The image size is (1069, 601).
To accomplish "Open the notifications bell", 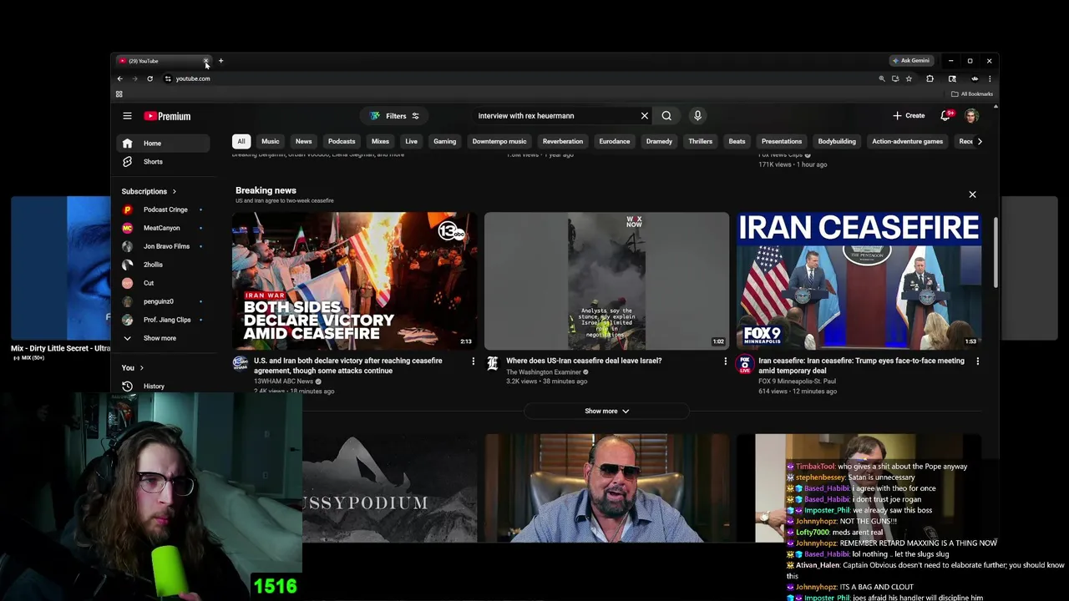I will point(945,116).
